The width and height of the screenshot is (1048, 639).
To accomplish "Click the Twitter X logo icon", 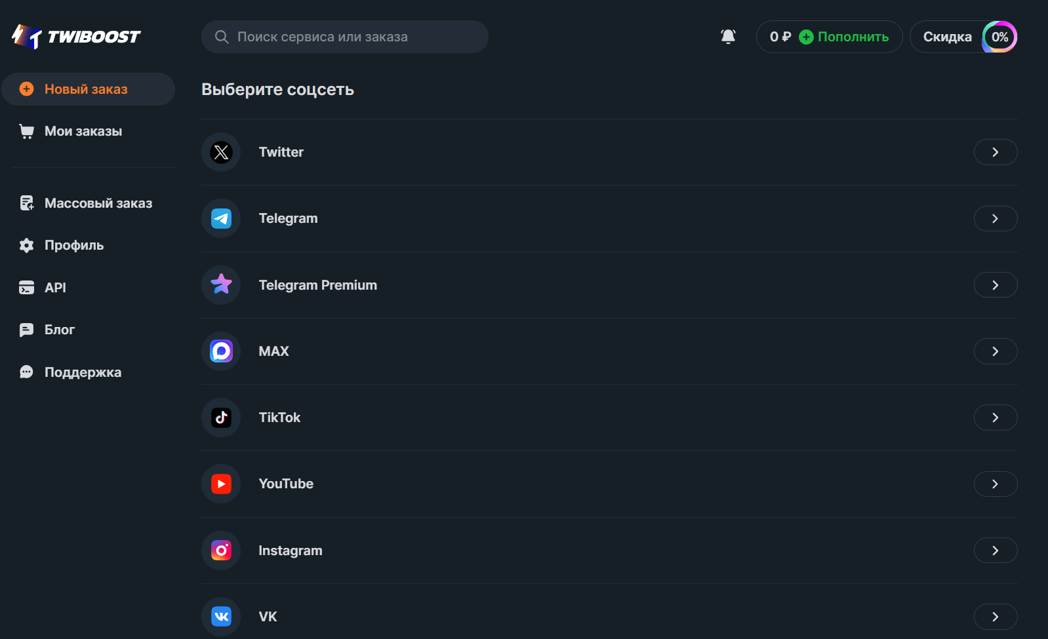I will point(221,152).
